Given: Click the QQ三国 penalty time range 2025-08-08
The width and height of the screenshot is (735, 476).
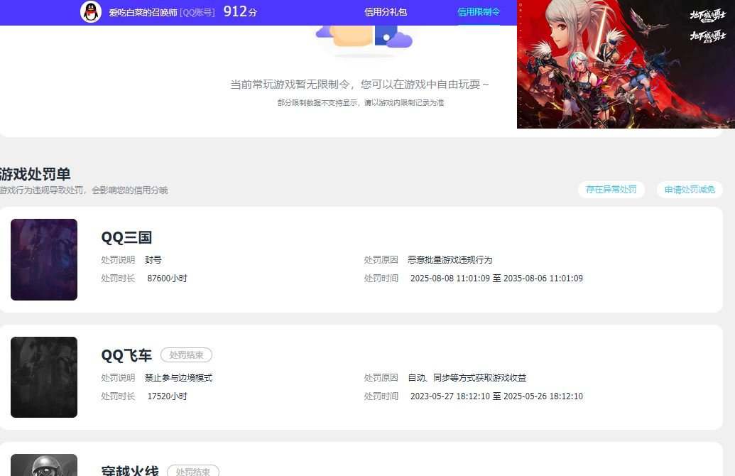Looking at the screenshot, I should click(x=496, y=278).
